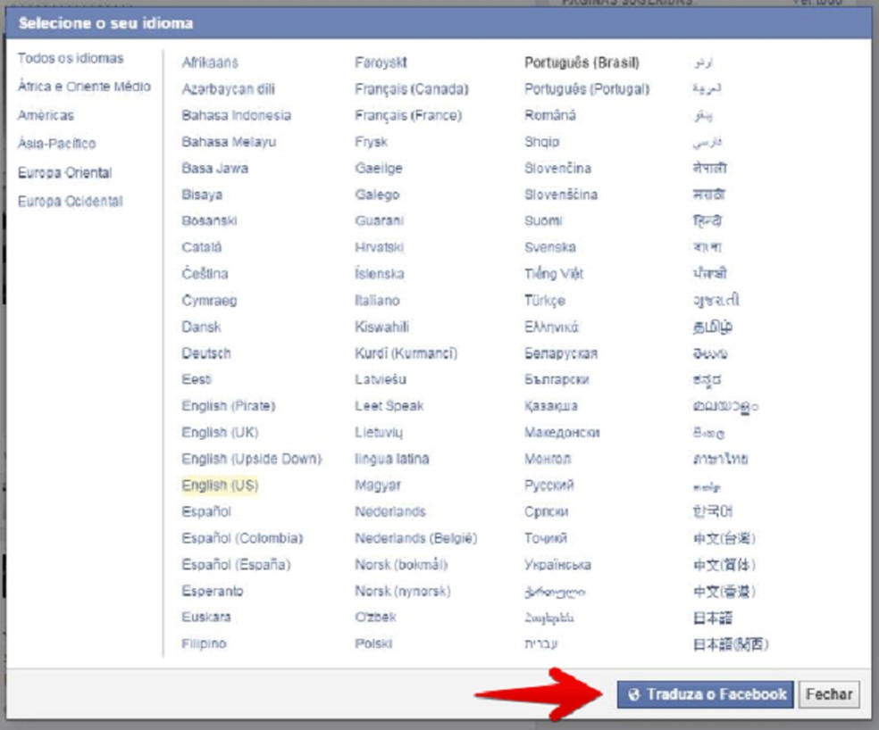The width and height of the screenshot is (879, 730).
Task: Choose the Ásia-Pacífico category
Action: click(56, 144)
